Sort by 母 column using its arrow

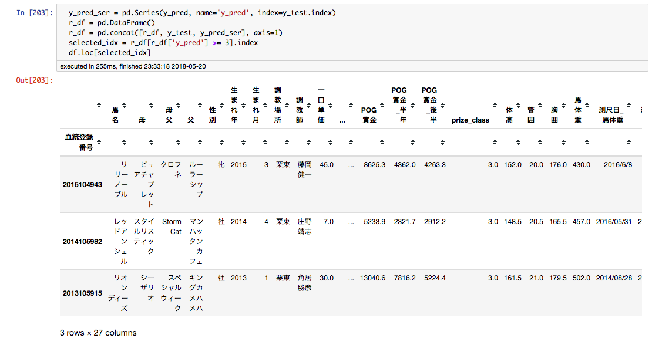(x=151, y=106)
